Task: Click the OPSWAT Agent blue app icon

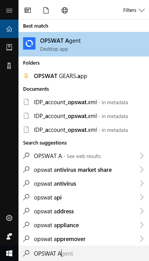Action: click(29, 43)
